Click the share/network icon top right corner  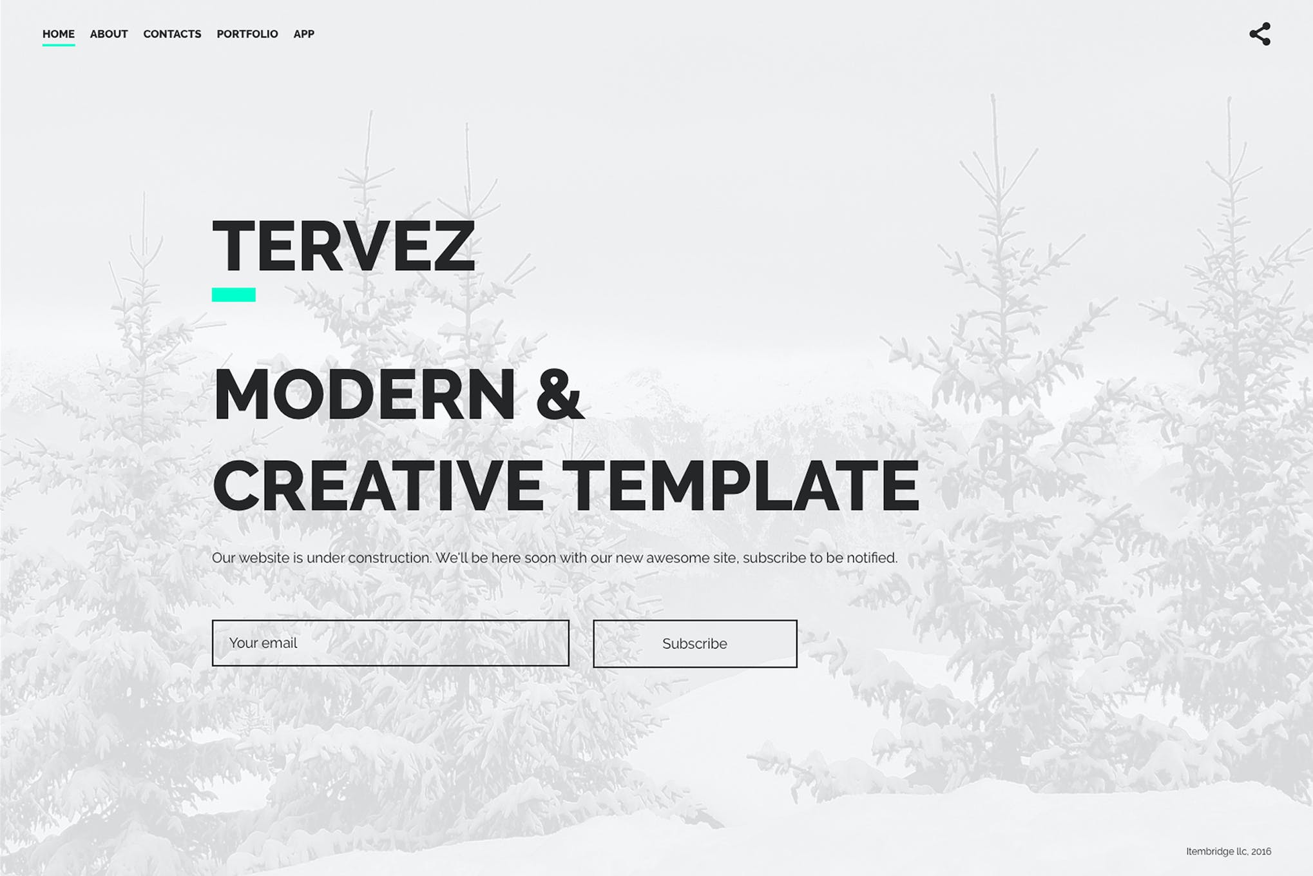point(1261,34)
